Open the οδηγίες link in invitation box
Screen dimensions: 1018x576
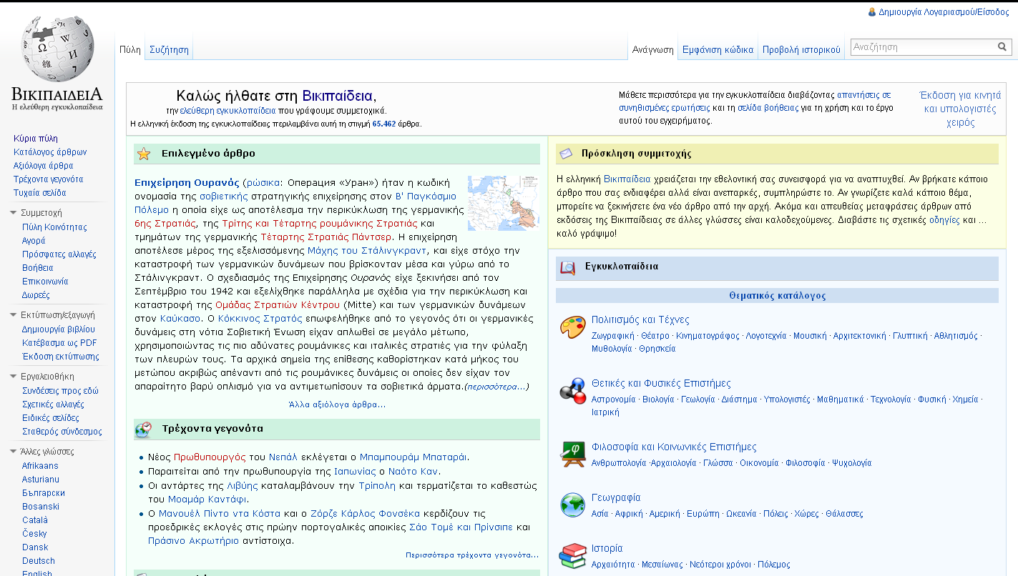click(944, 220)
